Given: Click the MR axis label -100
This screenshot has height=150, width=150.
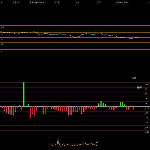Looking at the screenshot, I should click(147, 132).
